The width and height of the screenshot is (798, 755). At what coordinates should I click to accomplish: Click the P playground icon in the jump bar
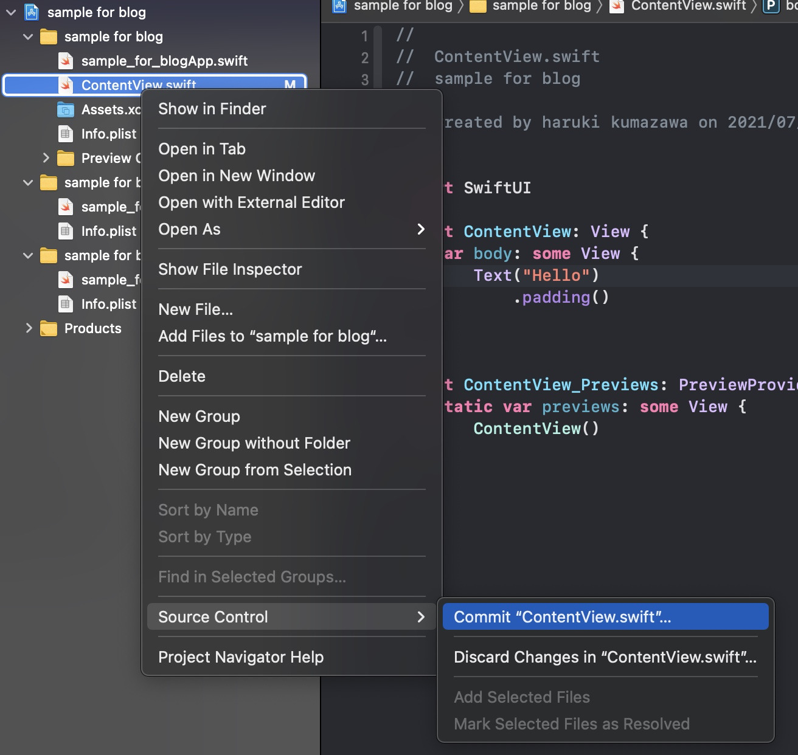(x=771, y=7)
